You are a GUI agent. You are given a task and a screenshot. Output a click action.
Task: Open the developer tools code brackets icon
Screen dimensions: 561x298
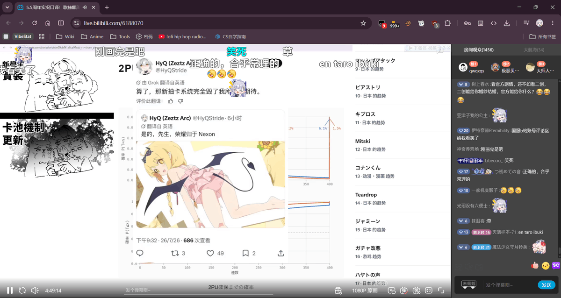494,23
